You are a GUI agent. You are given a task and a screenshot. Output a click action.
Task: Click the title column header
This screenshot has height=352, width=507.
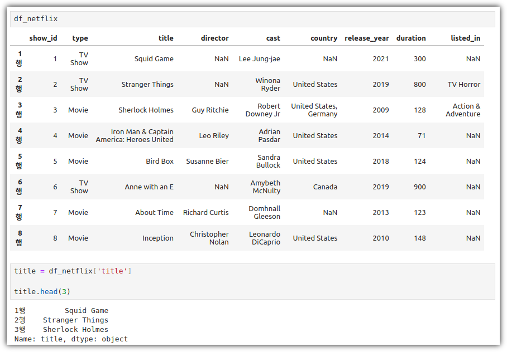click(166, 38)
